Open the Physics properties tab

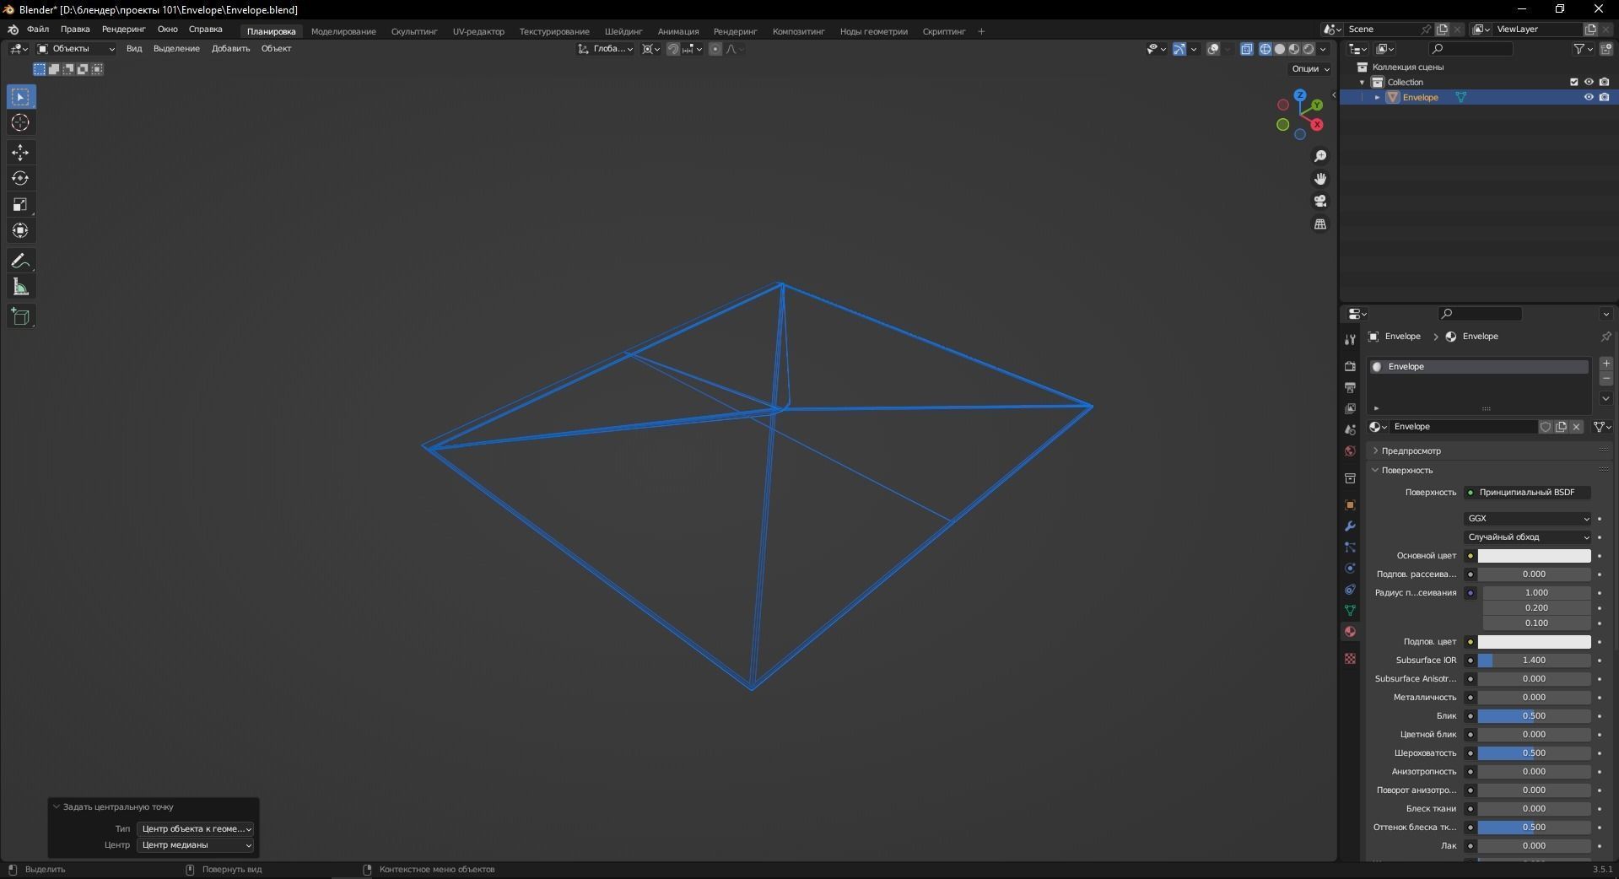point(1350,569)
